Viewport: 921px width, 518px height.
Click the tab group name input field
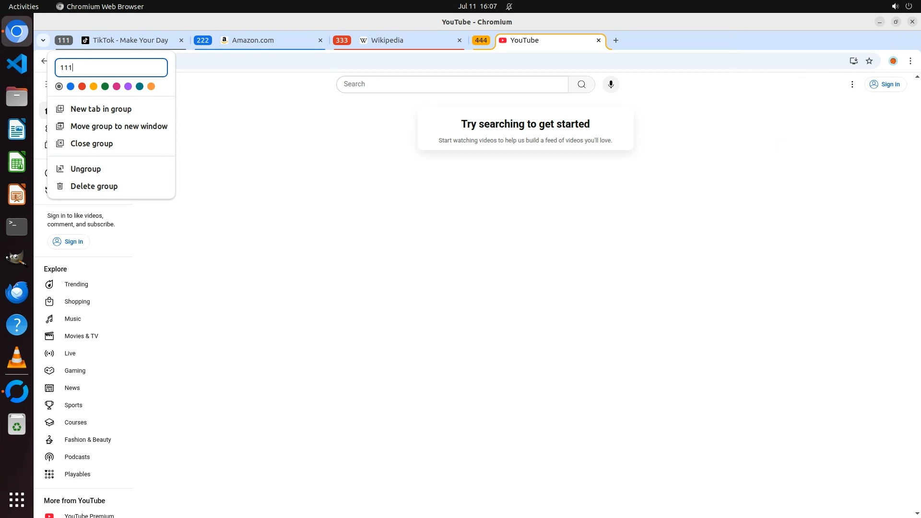pos(111,68)
